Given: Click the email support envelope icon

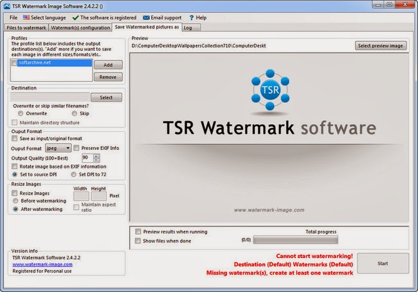Looking at the screenshot, I should (146, 17).
